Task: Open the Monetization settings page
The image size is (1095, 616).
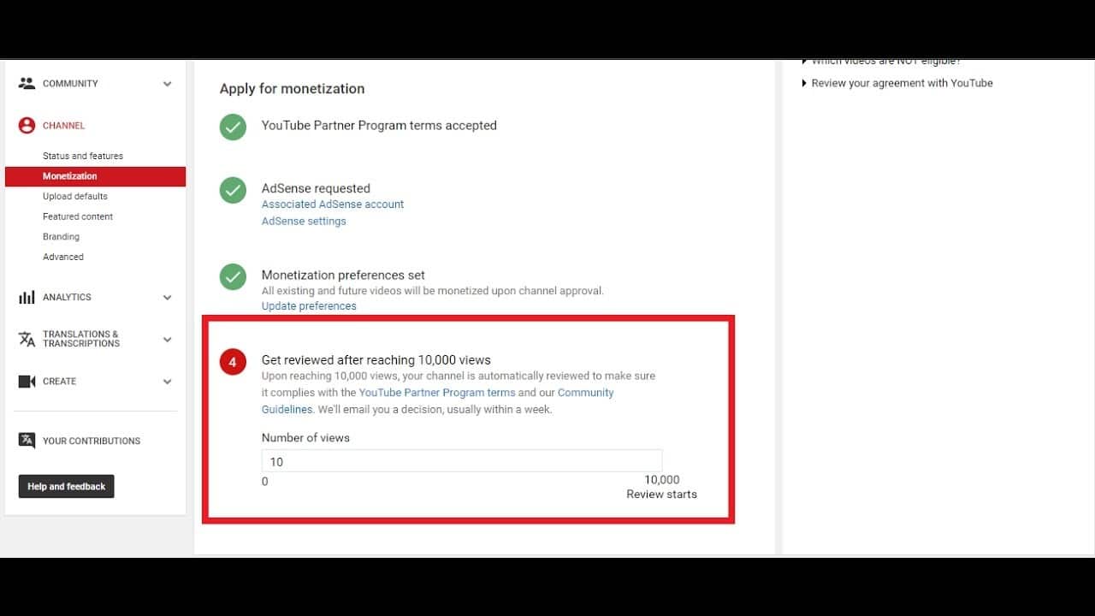Action: [x=68, y=176]
